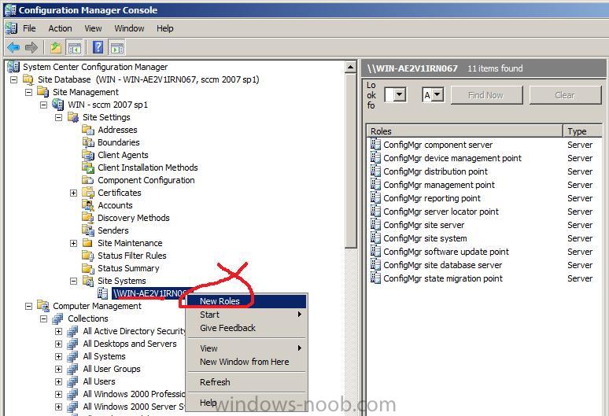Open the Look for dropdown in search bar
Viewport: 609px width, 416px height.
pyautogui.click(x=400, y=94)
